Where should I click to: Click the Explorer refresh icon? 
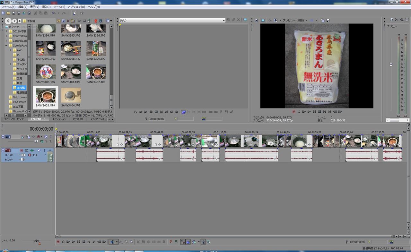point(64,21)
